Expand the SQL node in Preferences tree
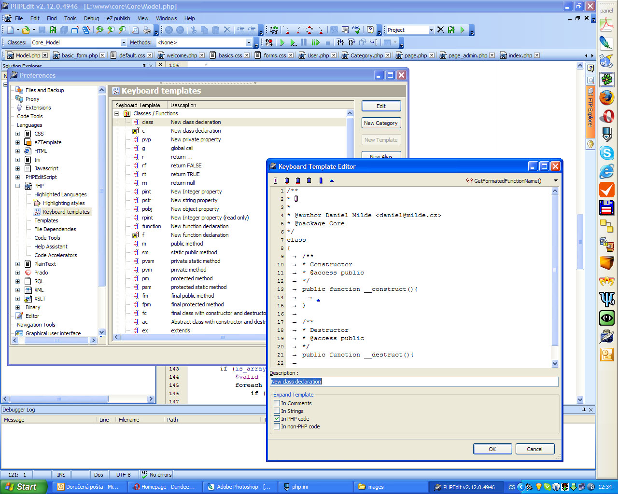The width and height of the screenshot is (618, 494). (18, 281)
